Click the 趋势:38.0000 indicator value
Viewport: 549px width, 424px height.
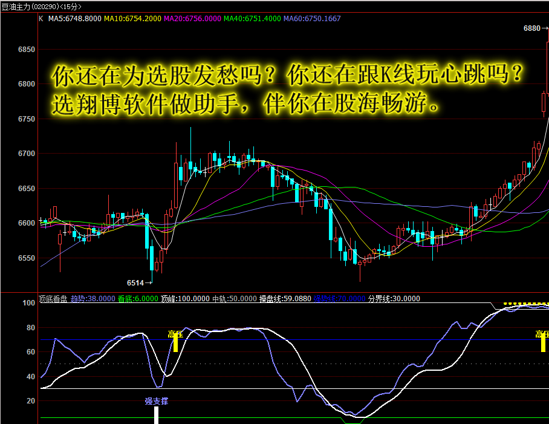coord(93,299)
